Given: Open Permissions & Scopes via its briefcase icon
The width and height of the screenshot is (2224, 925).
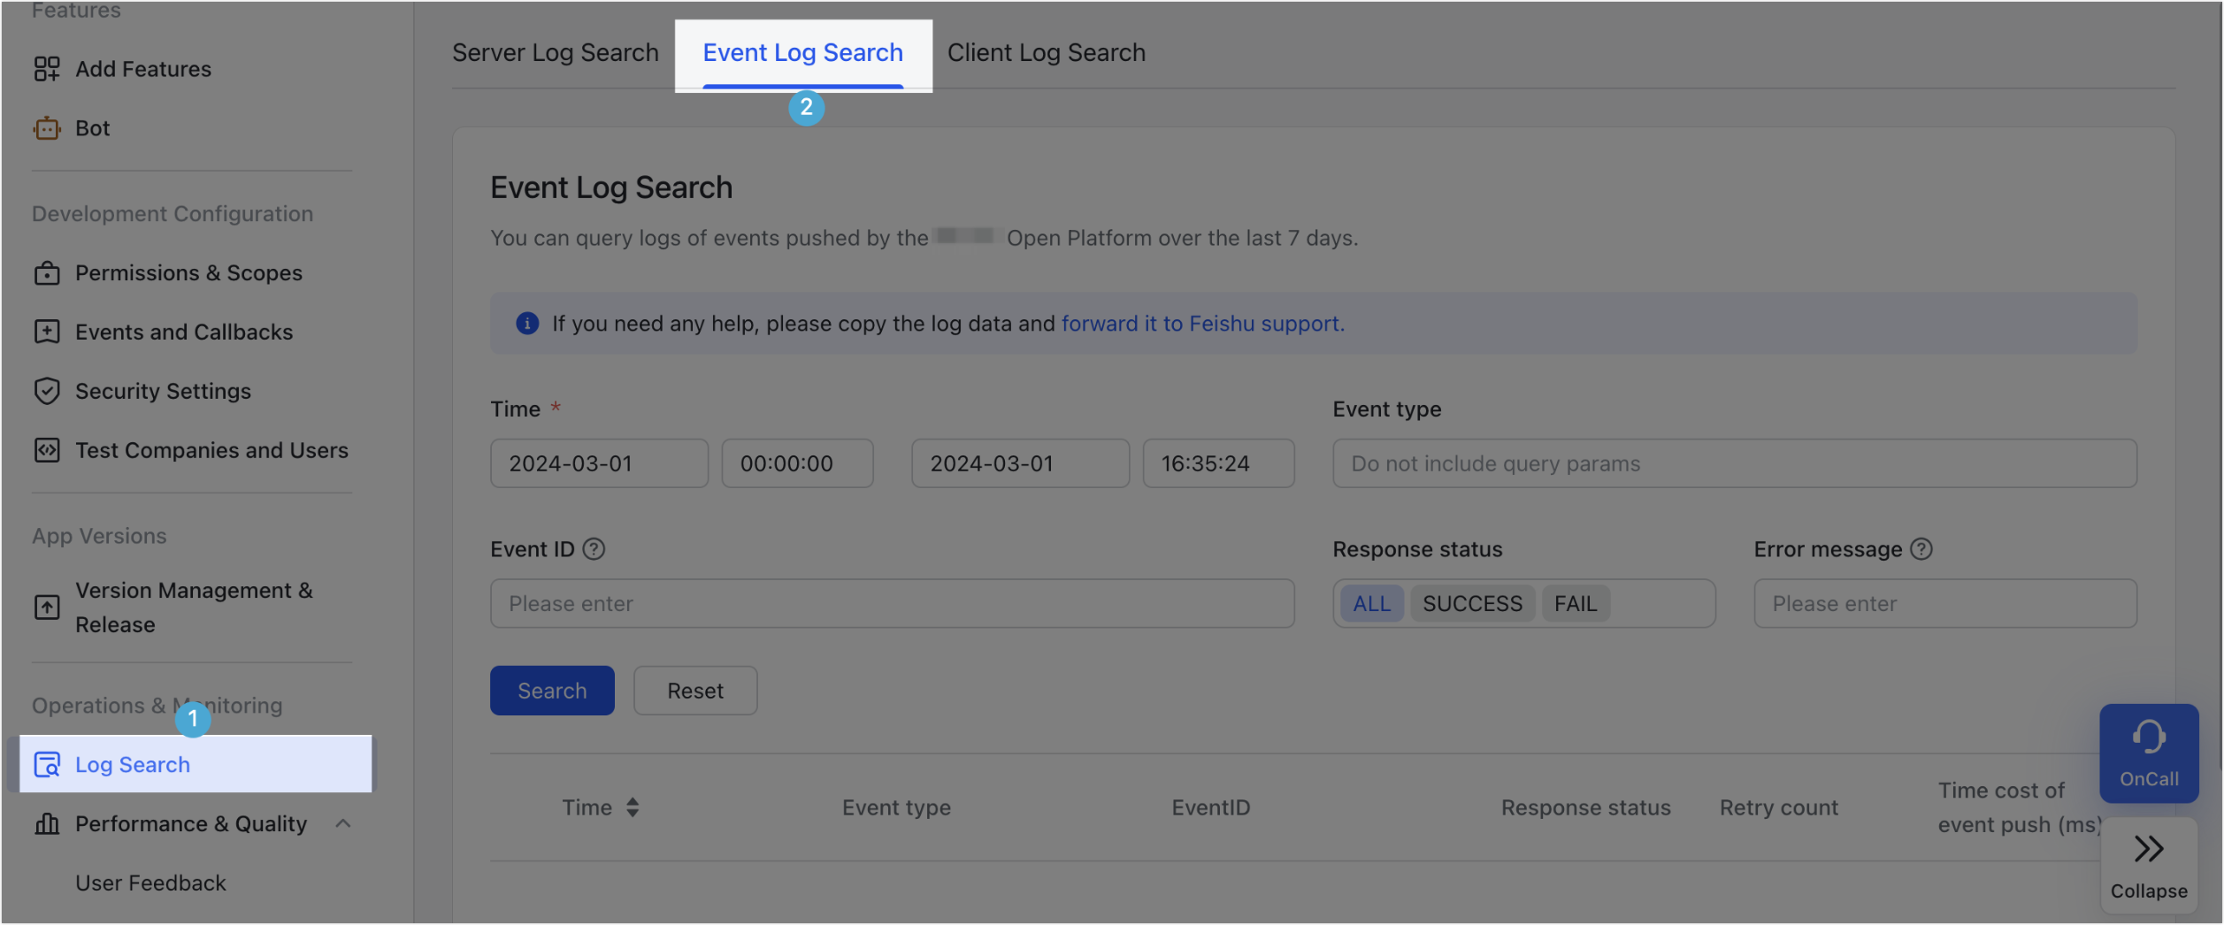Looking at the screenshot, I should 47,272.
